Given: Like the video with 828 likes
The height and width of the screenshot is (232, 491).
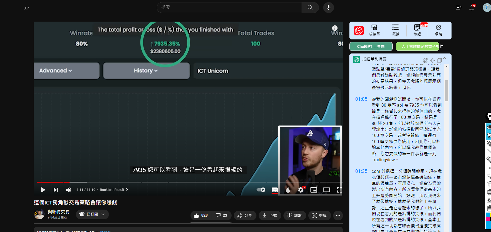Looking at the screenshot, I should (x=201, y=215).
